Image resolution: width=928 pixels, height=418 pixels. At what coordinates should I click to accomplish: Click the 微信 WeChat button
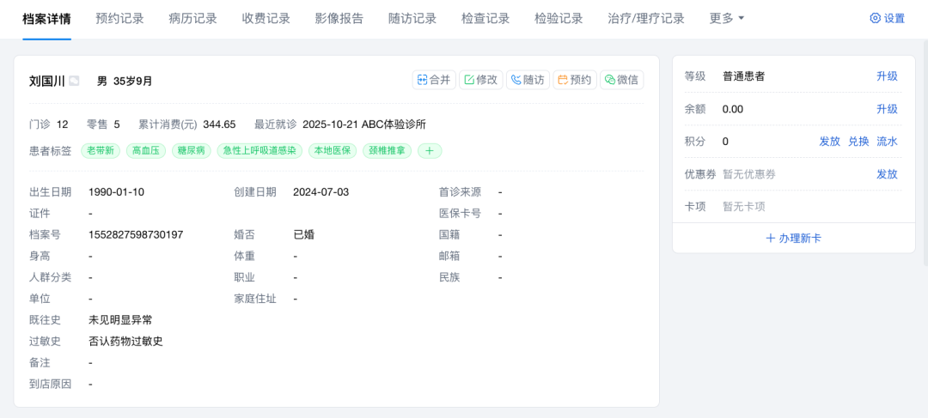tap(621, 80)
